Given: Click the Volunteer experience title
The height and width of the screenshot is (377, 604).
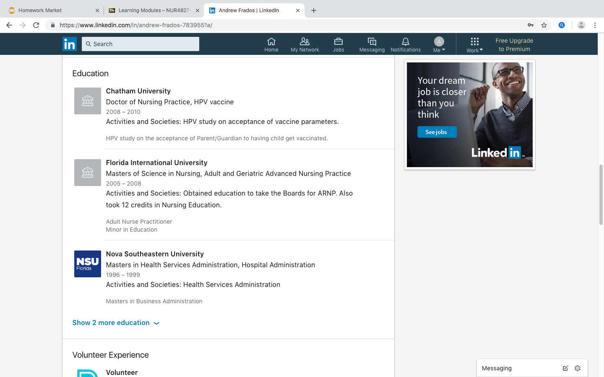Looking at the screenshot, I should tap(122, 372).
